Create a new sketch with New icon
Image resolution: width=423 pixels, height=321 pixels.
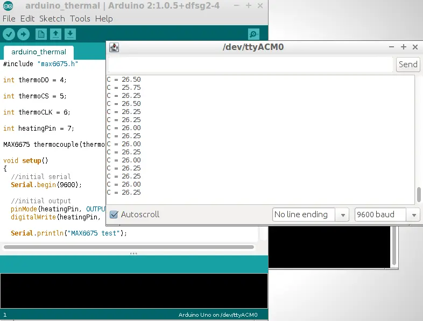pyautogui.click(x=41, y=34)
